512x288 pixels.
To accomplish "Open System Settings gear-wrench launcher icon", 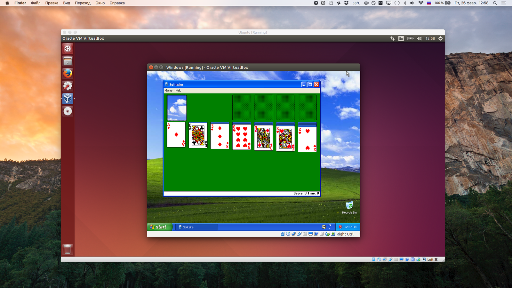I will [x=68, y=86].
